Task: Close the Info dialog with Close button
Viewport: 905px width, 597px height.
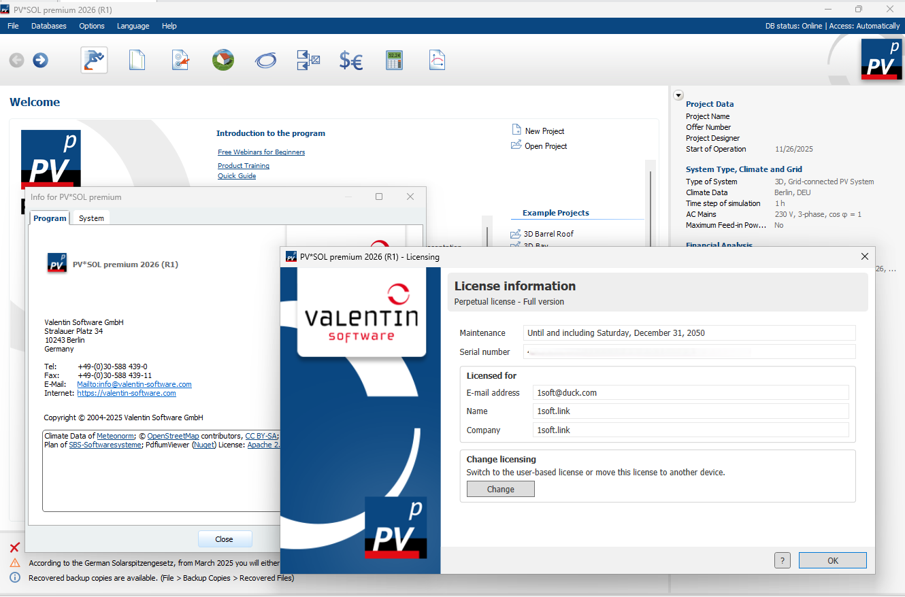Action: pyautogui.click(x=224, y=539)
